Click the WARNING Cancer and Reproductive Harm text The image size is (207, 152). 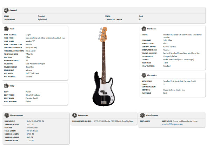coord(180,121)
